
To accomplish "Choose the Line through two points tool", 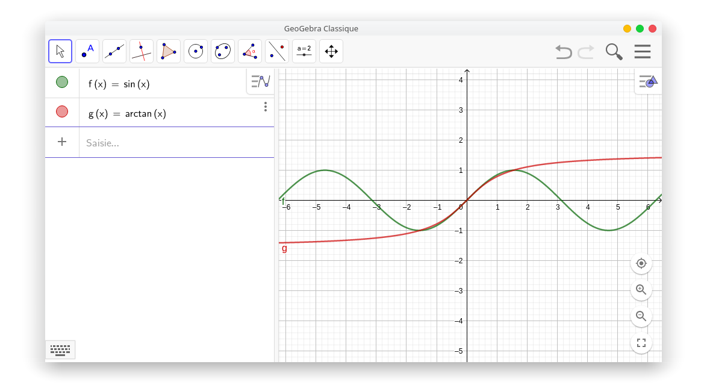I will 114,51.
